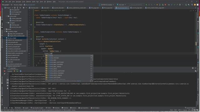Open the Code menu

point(24,2)
